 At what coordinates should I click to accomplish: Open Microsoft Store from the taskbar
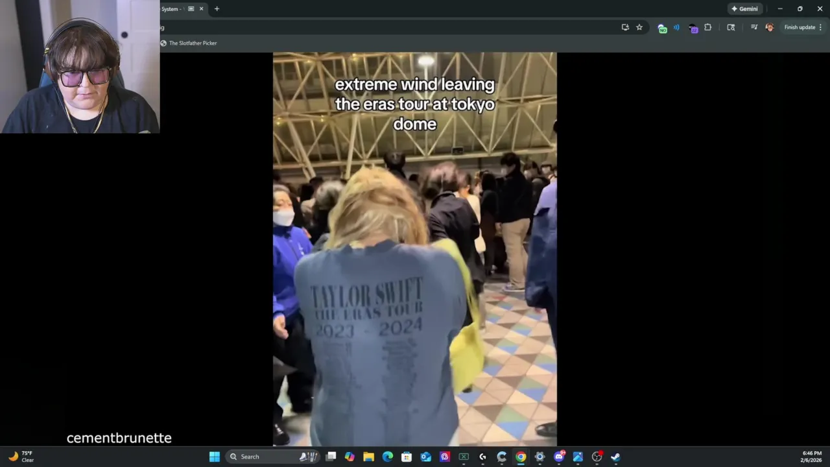(x=407, y=457)
